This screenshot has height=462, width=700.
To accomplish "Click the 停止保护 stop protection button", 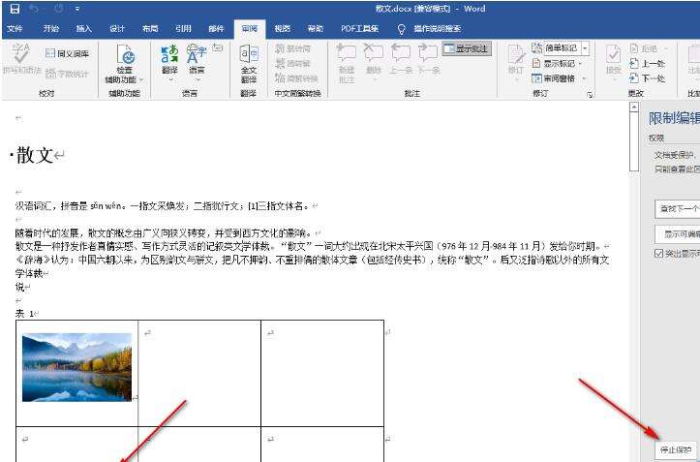I will [x=675, y=450].
